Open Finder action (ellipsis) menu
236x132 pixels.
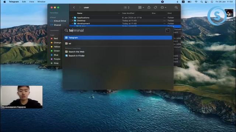coord(163,7)
